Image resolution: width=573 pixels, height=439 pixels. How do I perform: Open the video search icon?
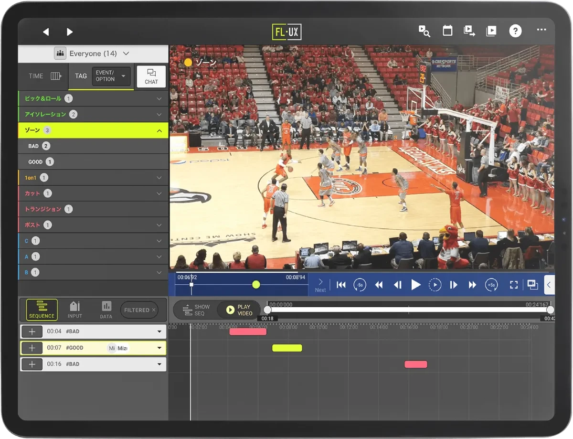coord(424,31)
